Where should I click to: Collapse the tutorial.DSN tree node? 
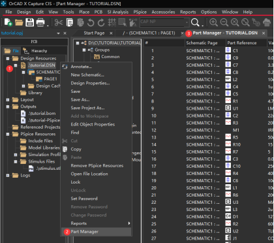(x=16, y=65)
